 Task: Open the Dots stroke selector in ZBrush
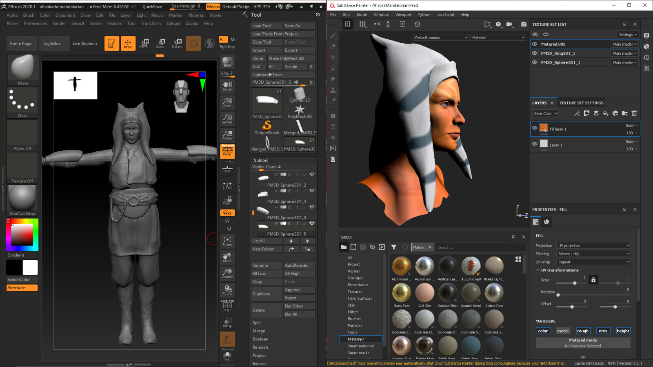pyautogui.click(x=23, y=103)
